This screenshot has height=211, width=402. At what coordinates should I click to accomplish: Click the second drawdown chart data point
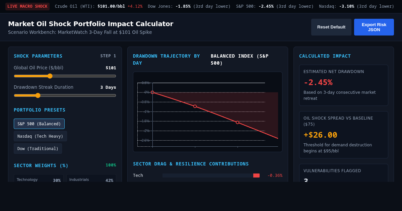click(x=195, y=107)
